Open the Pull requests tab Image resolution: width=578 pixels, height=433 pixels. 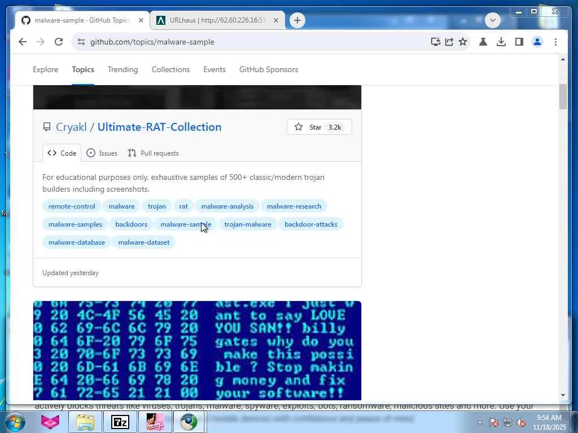coord(154,153)
